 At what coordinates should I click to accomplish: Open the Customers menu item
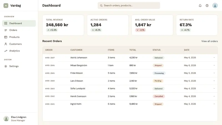point(19,44)
